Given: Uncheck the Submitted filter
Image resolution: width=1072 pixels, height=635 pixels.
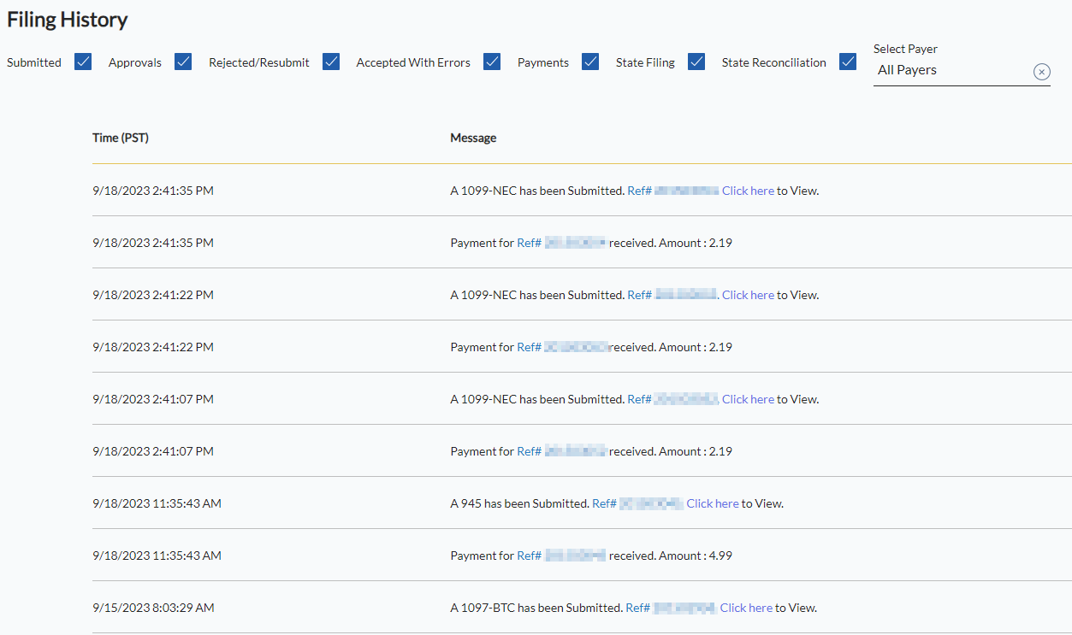Looking at the screenshot, I should click(82, 62).
